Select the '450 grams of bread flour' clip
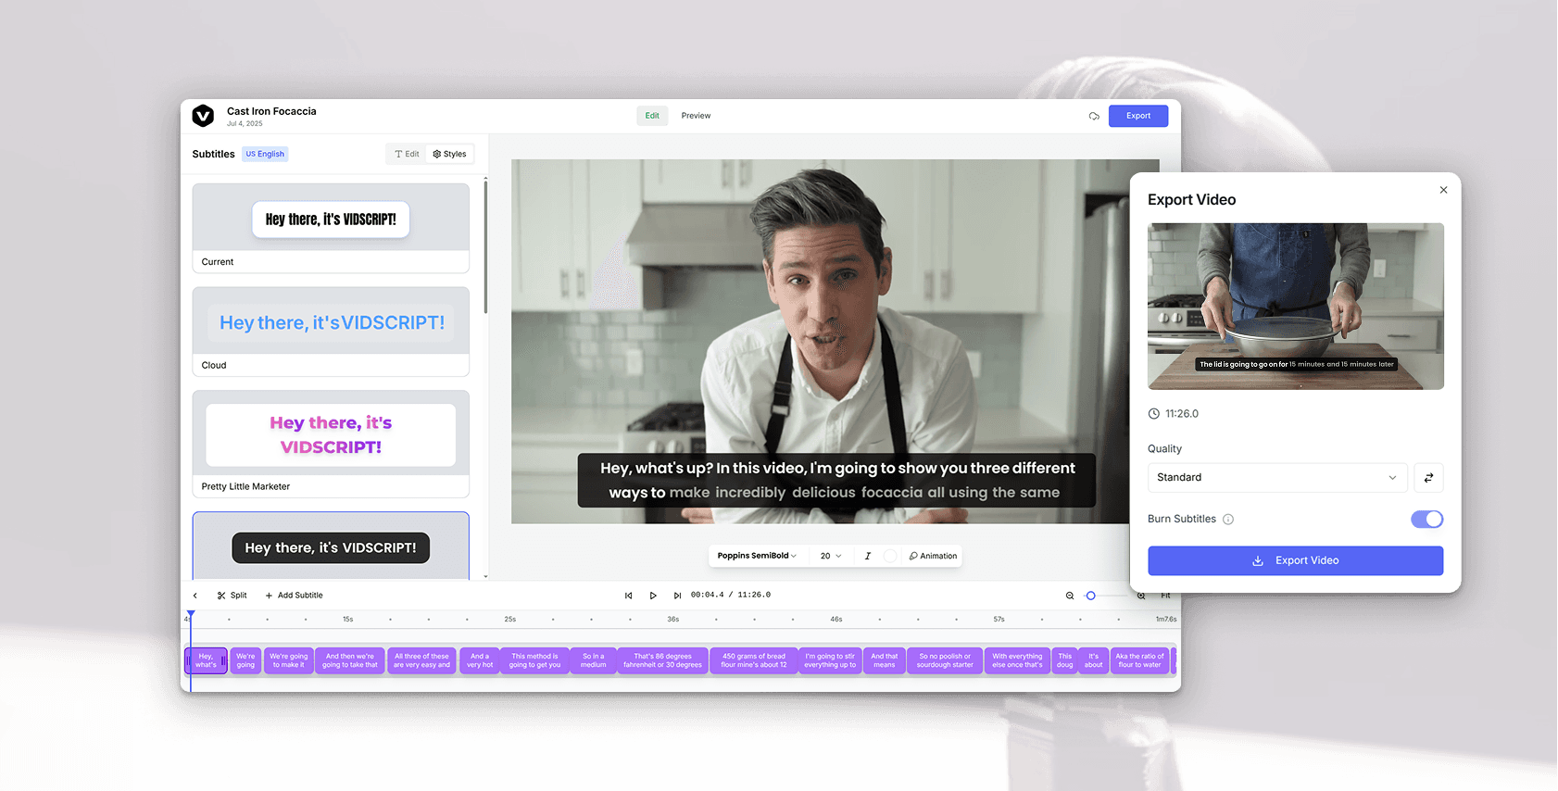1558x791 pixels. [x=754, y=660]
